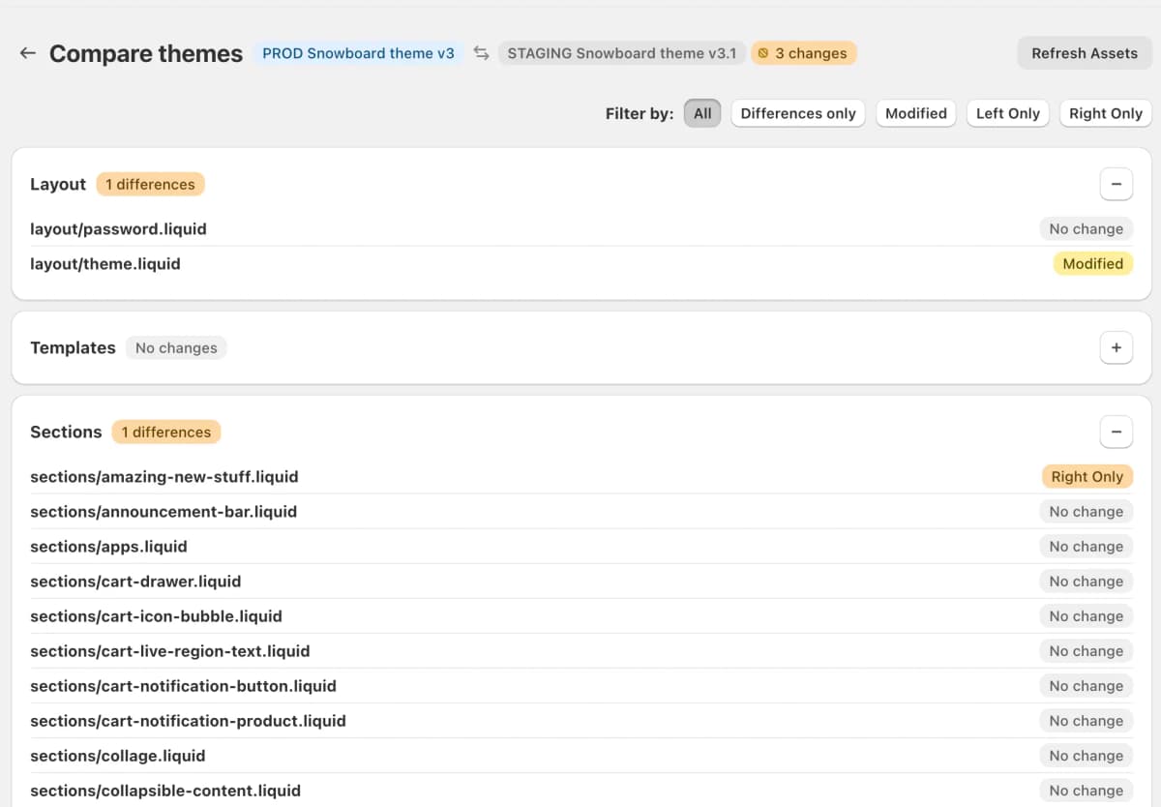Screen dimensions: 1161x807
Task: Click the Refresh Assets button
Action: 1084,53
